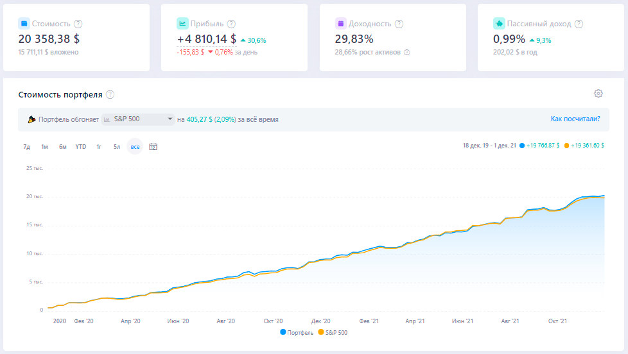Toggle S&P 500 series in chart legend

coord(334,332)
